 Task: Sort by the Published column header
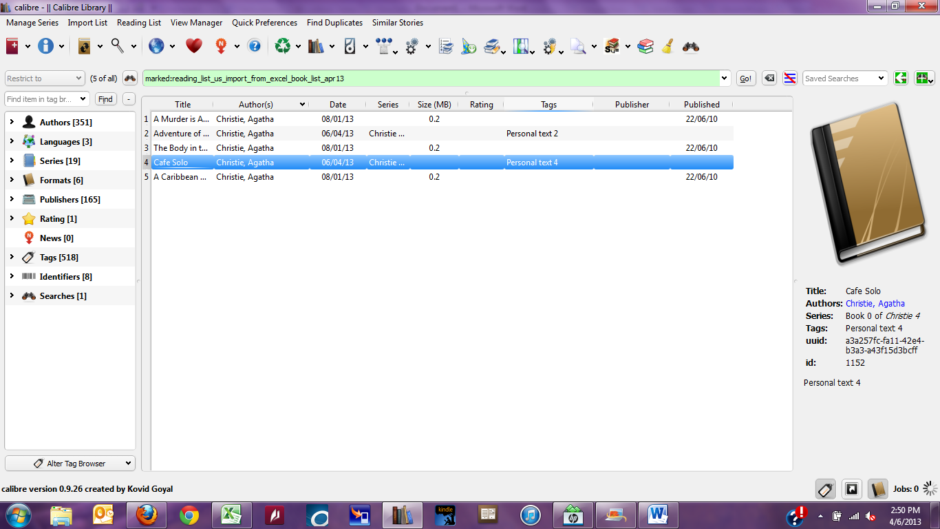click(x=701, y=105)
